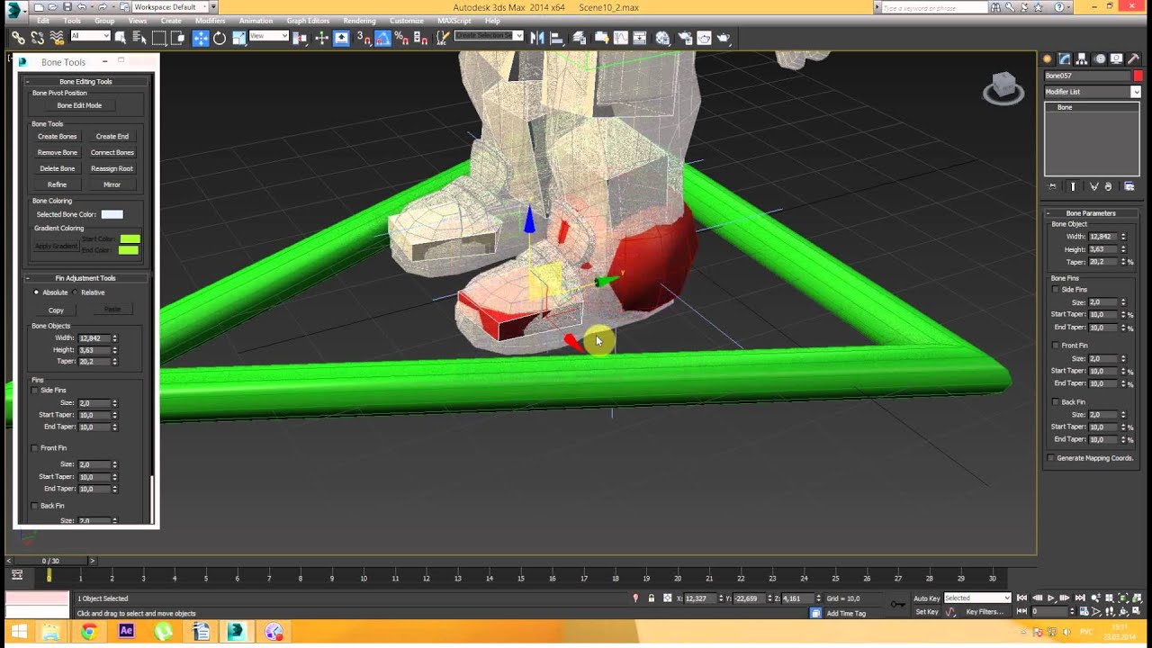1152x648 pixels.
Task: Choose Rectangular Selection Region tool
Action: [159, 38]
